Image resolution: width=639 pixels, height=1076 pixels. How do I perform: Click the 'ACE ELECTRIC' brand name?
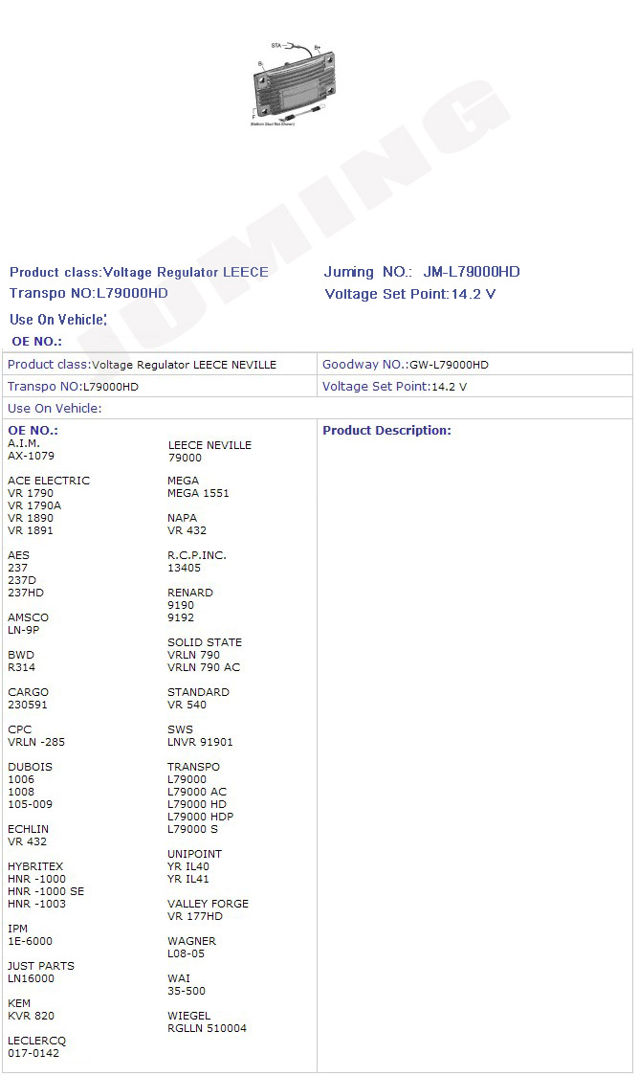49,481
